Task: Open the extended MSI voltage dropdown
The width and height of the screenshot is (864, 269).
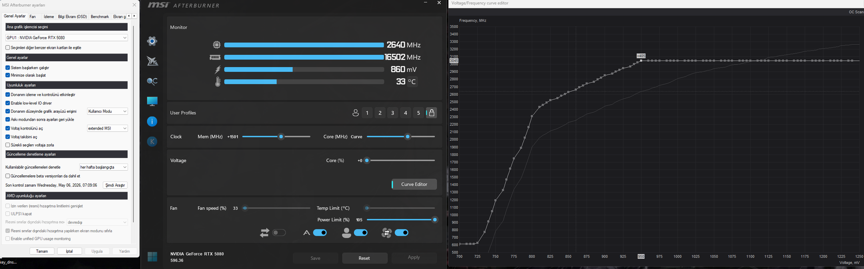Action: pyautogui.click(x=108, y=128)
